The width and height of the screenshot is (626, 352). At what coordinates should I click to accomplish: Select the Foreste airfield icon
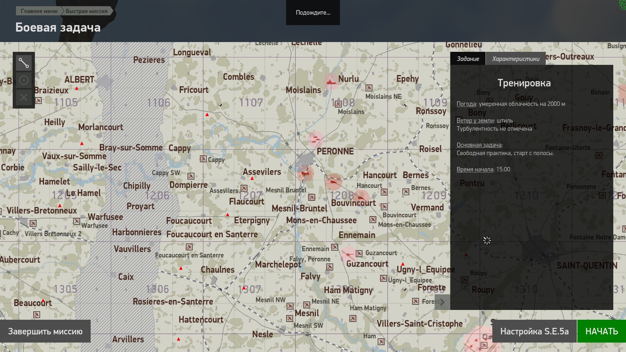pyautogui.click(x=415, y=301)
